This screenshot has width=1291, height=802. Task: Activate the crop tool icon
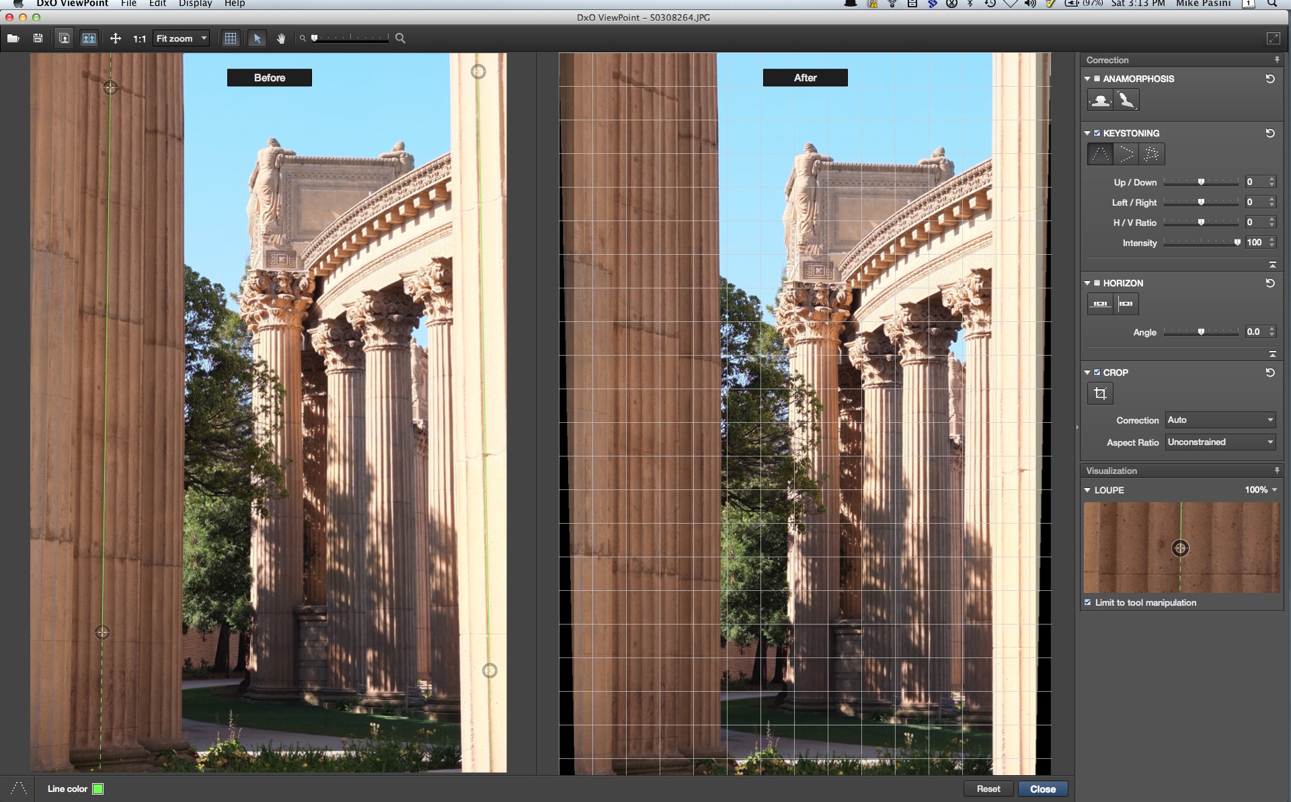click(x=1100, y=393)
